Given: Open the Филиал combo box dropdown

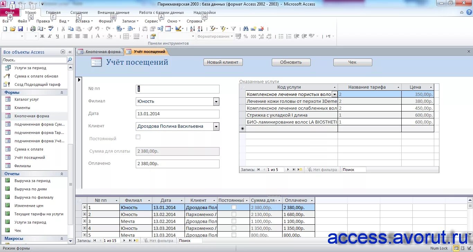Looking at the screenshot, I should [216, 101].
